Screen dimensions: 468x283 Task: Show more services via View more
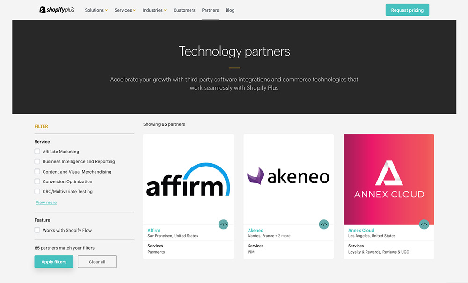tap(46, 203)
